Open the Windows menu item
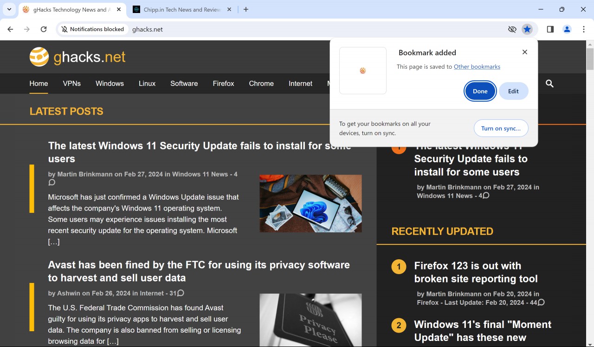Screen dimensions: 594x347 point(110,84)
